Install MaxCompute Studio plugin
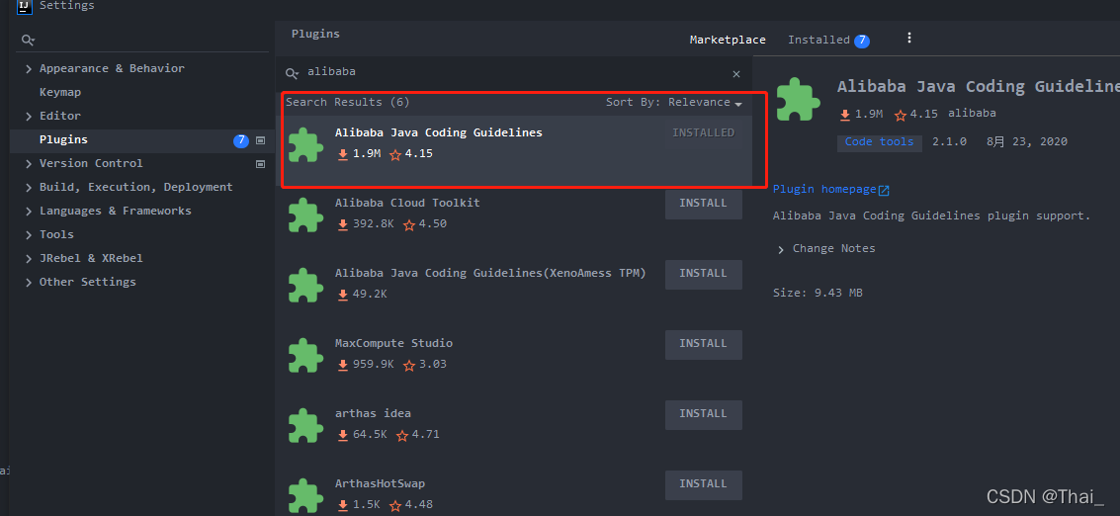 (x=704, y=344)
